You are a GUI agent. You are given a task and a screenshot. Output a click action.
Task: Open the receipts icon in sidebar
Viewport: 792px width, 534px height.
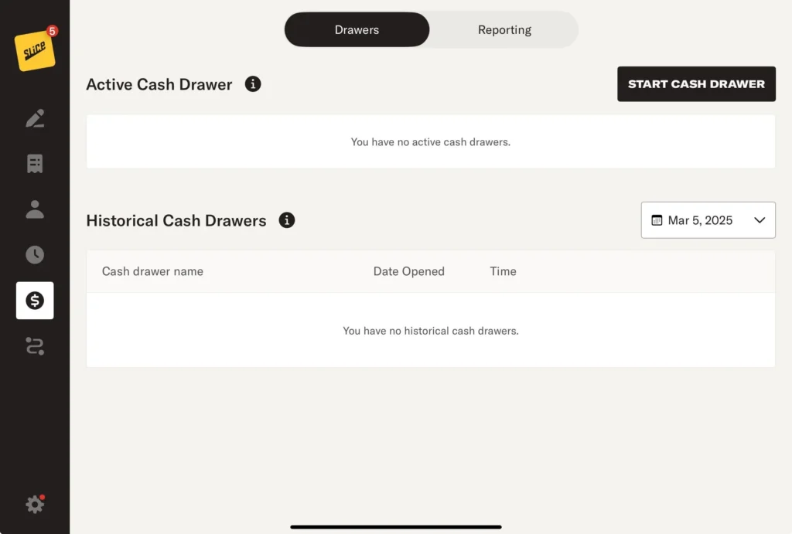tap(35, 164)
